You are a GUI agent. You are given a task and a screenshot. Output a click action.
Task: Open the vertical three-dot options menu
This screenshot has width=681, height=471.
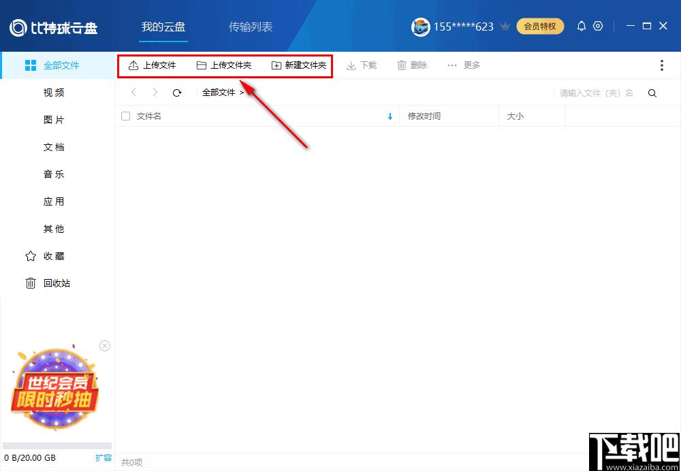[661, 65]
